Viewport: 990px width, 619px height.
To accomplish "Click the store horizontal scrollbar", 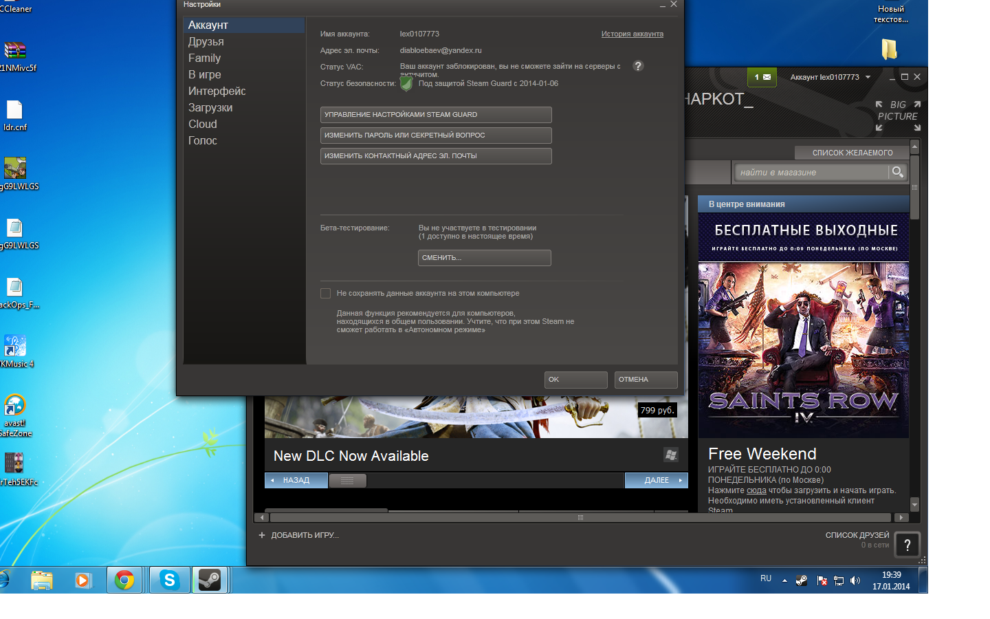I will tap(581, 517).
